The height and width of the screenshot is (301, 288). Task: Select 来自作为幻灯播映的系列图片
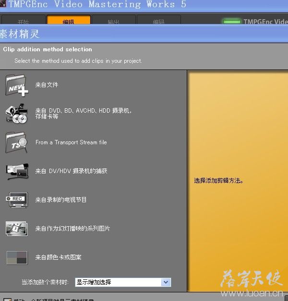[x=72, y=229]
